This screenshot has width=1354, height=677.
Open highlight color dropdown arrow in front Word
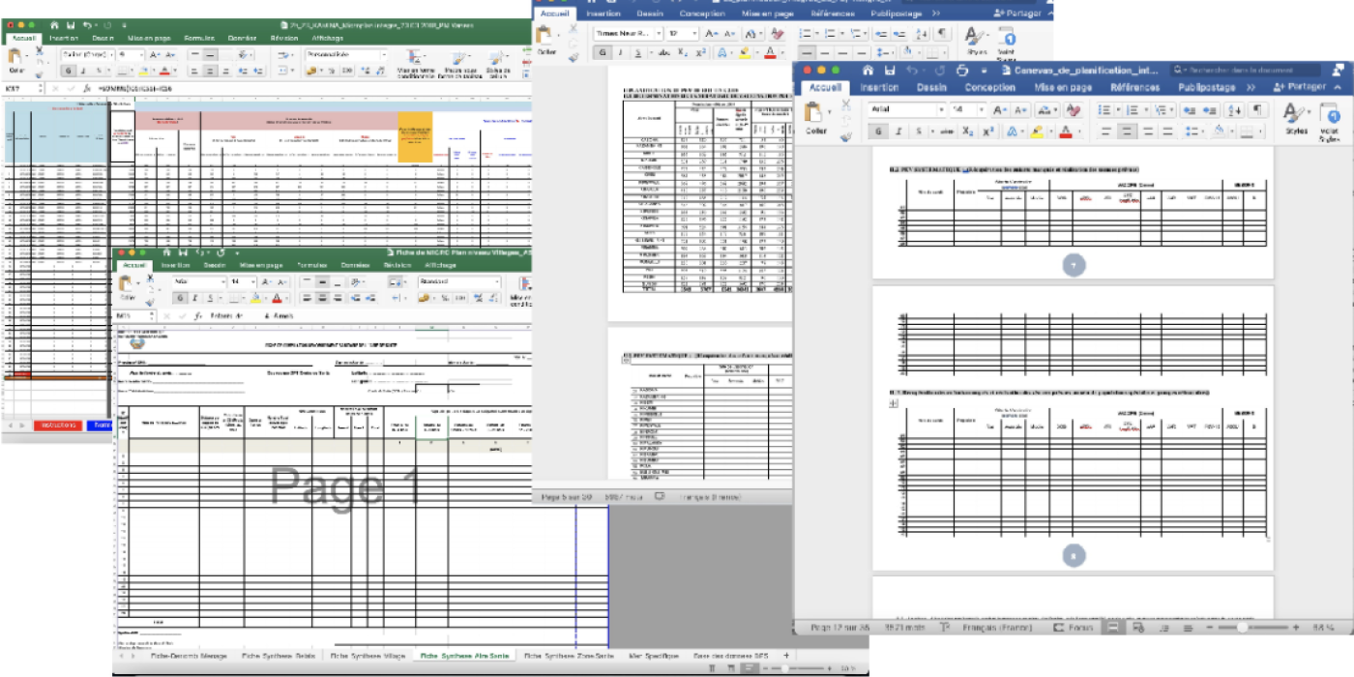1051,131
